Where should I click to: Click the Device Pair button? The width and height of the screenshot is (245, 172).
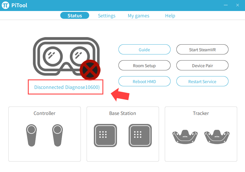[202, 65]
